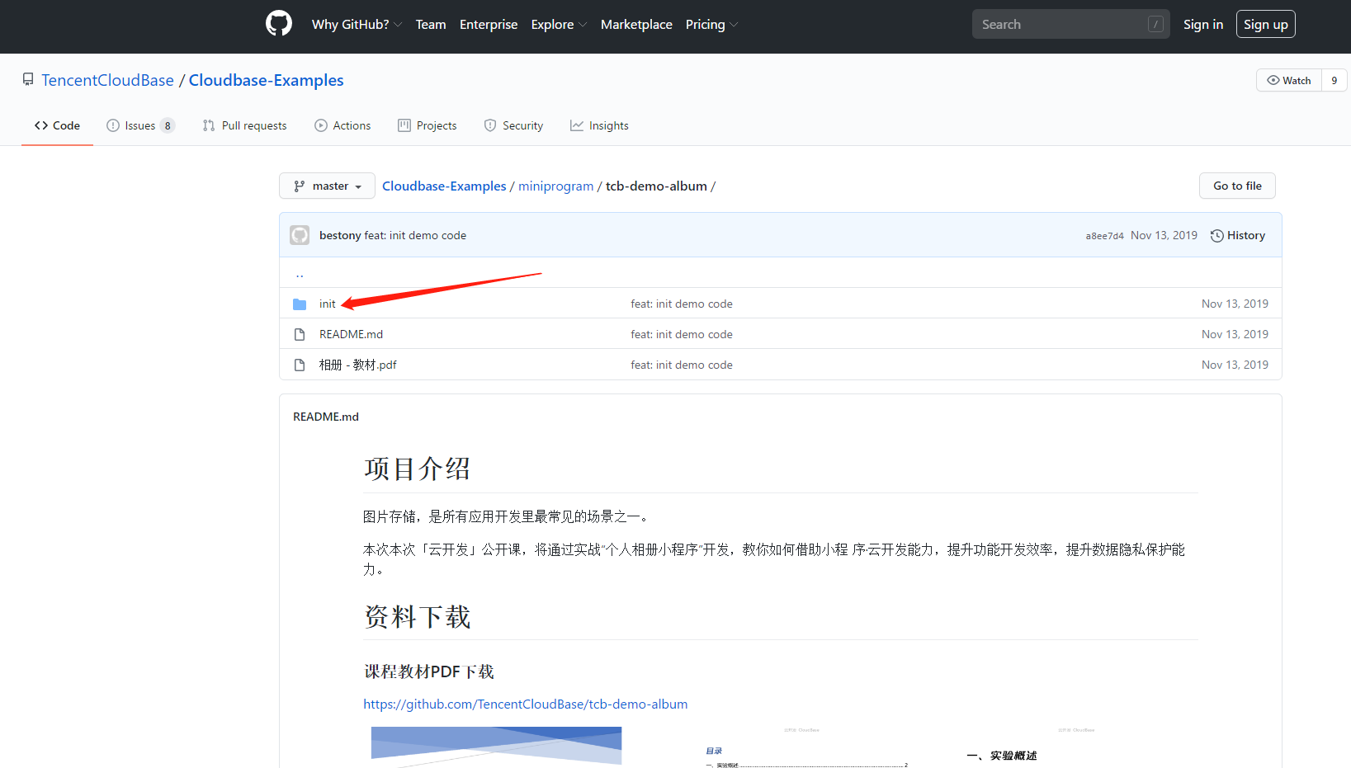Click Cloudbase-Examples in the breadcrumb path
This screenshot has width=1351, height=768.
click(444, 186)
